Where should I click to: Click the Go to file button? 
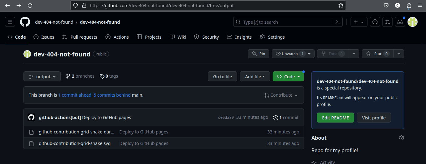(x=223, y=77)
